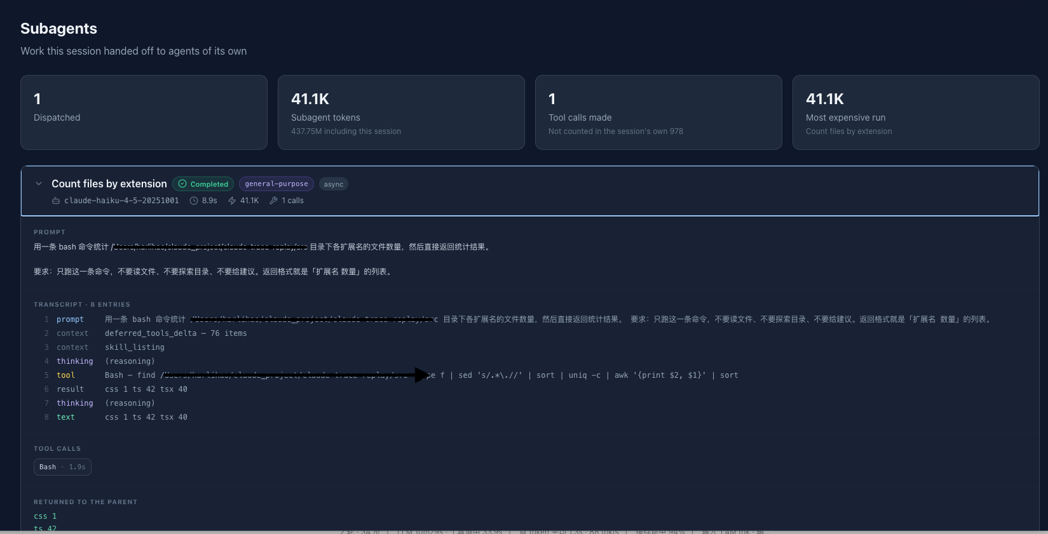
Task: Click the wrench icon beside 1 calls
Action: [x=273, y=201]
